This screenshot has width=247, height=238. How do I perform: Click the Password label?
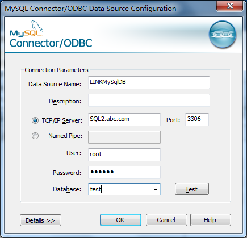tap(67, 173)
